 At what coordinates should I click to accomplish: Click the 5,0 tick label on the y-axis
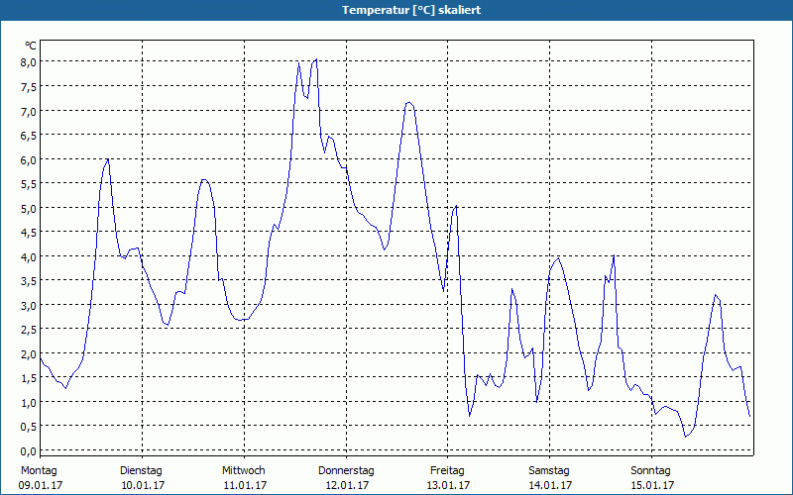[29, 208]
